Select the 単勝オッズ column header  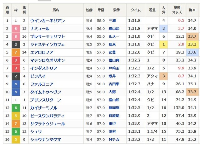(178, 10)
